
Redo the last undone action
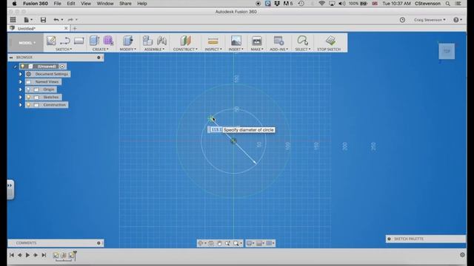70,20
